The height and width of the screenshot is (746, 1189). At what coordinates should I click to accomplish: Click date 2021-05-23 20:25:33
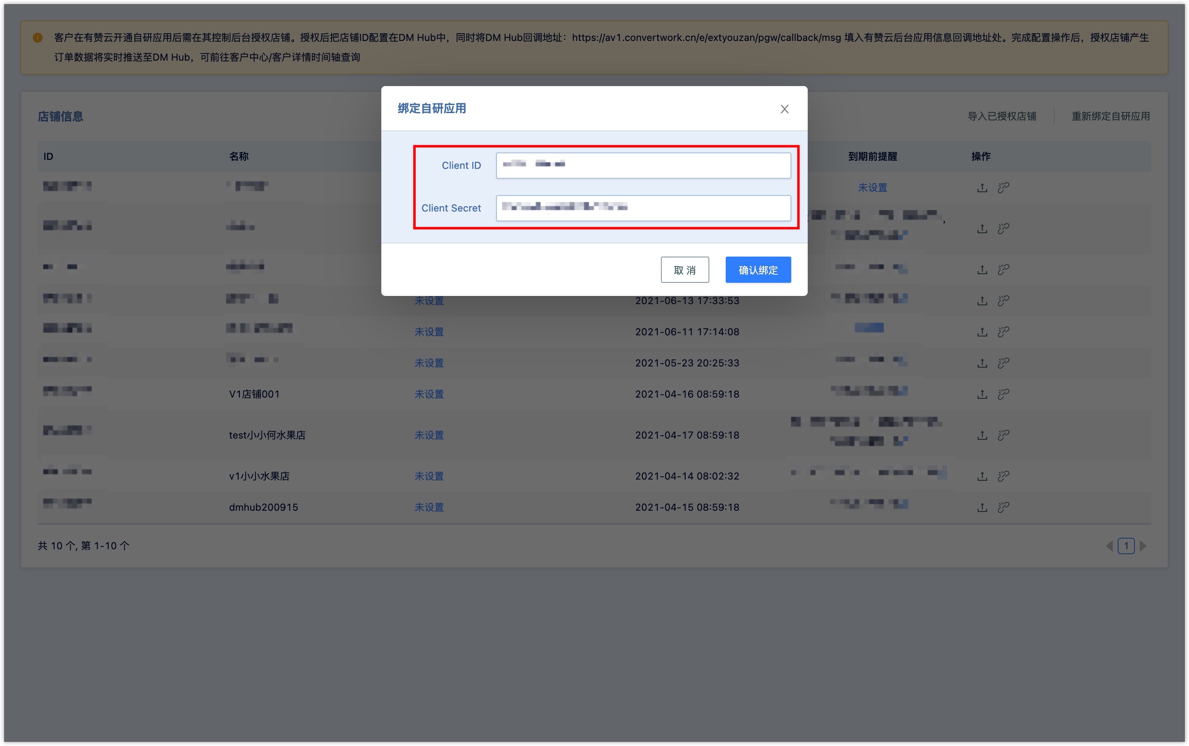(687, 363)
